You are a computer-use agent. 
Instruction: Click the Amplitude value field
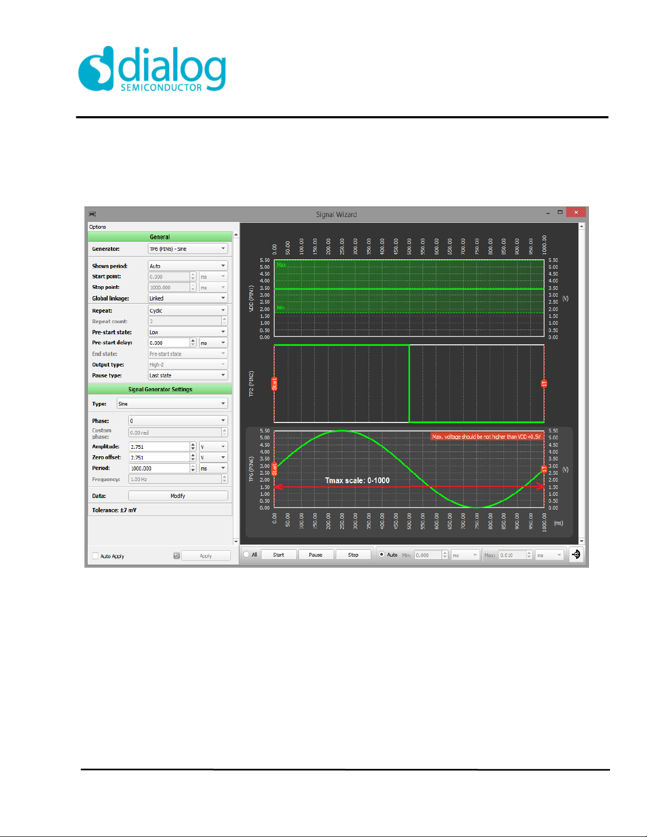[159, 447]
